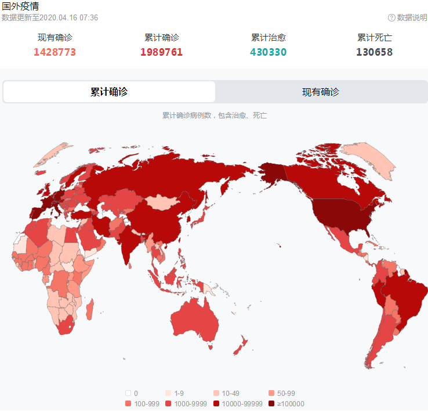The image size is (428, 411).
Task: Click the 累计治愈 number 430330
Action: [269, 52]
